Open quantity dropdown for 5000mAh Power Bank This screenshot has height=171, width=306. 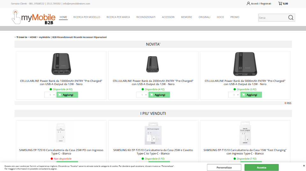[234, 95]
